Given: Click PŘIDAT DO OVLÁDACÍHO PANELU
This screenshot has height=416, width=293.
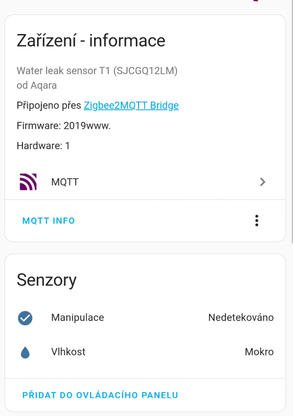Looking at the screenshot, I should (x=100, y=395).
